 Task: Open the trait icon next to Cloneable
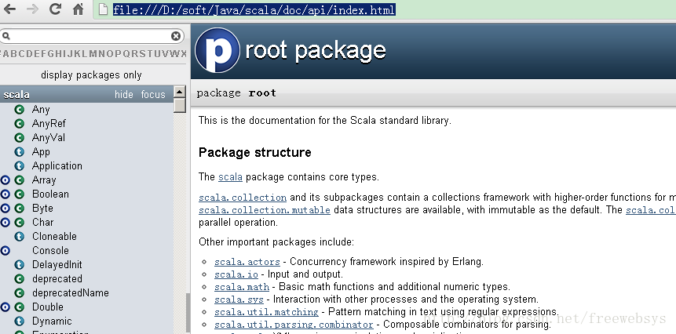point(20,236)
